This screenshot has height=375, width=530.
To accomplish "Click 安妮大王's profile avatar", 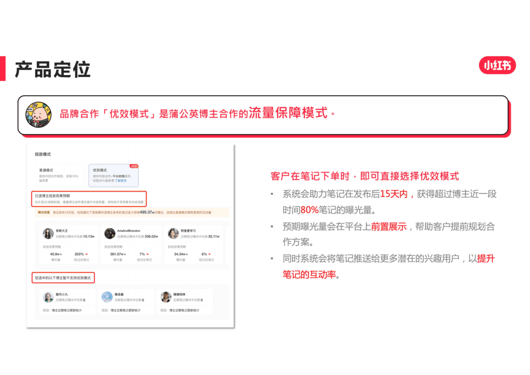I will (x=48, y=233).
